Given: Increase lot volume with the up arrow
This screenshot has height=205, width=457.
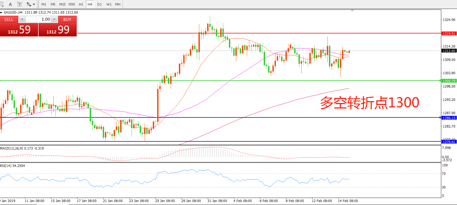Looking at the screenshot, I should (x=54, y=19).
